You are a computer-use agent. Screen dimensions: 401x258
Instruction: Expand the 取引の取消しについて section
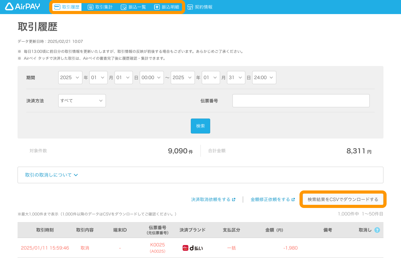coord(52,175)
